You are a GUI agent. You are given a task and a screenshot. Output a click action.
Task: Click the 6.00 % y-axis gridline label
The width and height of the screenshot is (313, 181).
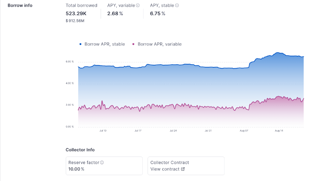69,62
